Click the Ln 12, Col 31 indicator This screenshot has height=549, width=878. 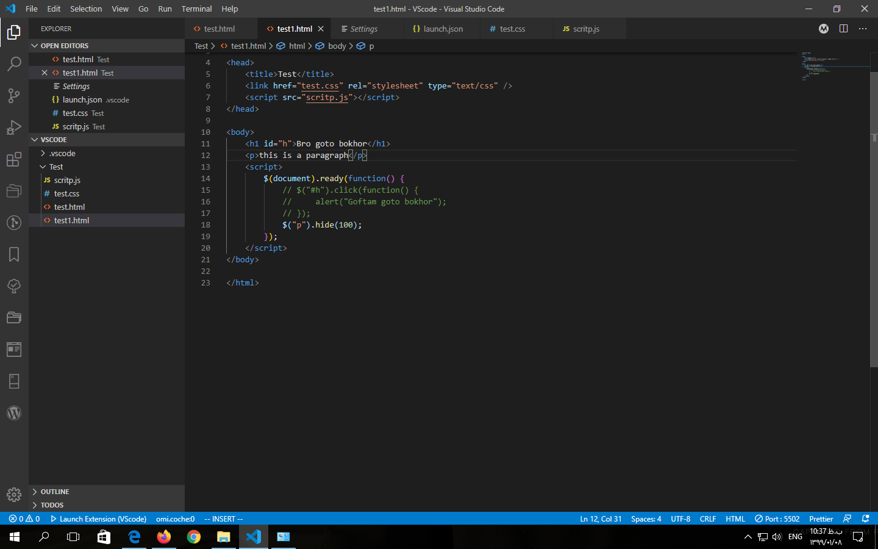click(x=601, y=518)
